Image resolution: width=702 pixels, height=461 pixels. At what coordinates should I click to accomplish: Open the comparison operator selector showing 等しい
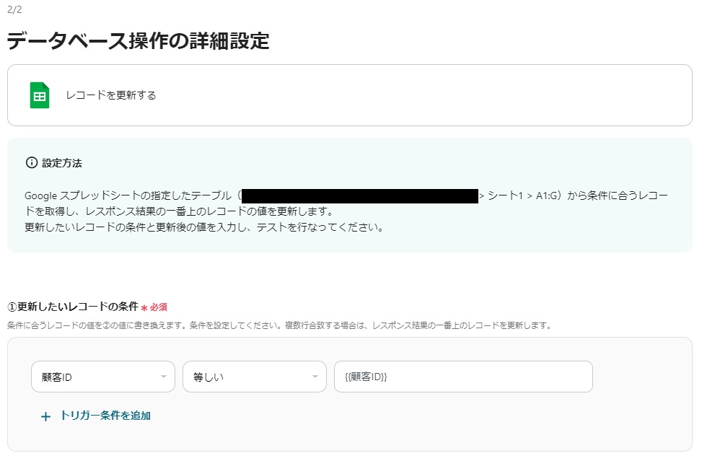pyautogui.click(x=254, y=376)
